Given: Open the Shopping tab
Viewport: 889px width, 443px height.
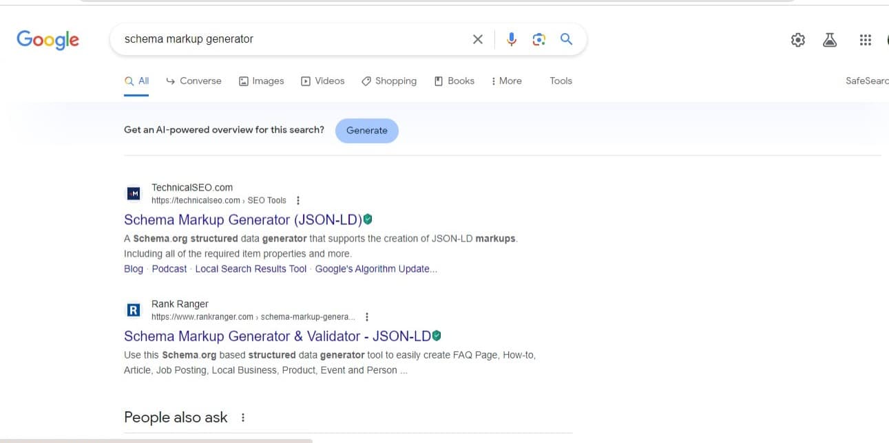Looking at the screenshot, I should point(389,80).
